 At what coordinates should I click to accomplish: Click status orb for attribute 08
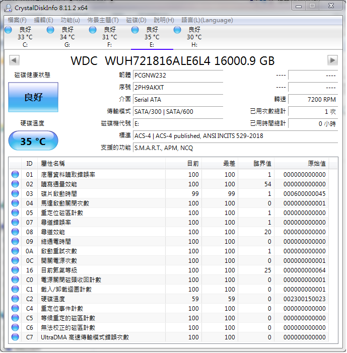(15, 232)
